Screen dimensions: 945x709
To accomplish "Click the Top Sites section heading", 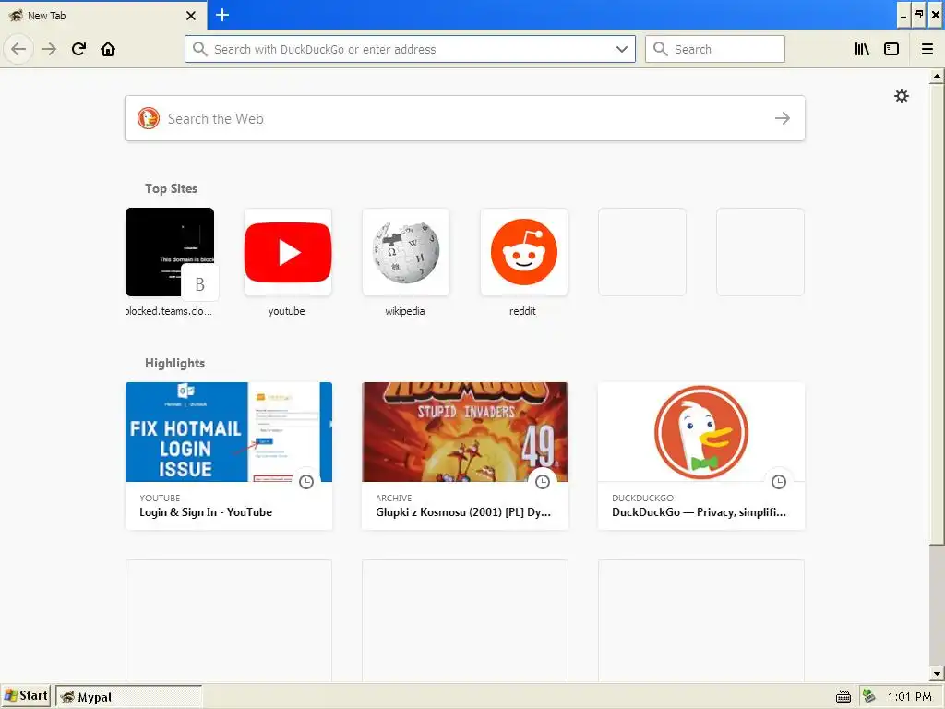I will click(x=171, y=188).
